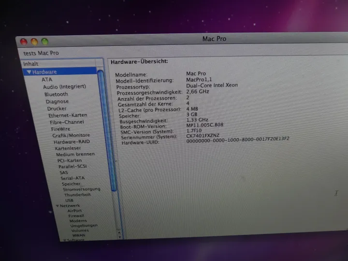Click the 'tests Mac Pro' computer name
348x261 pixels.
pyautogui.click(x=41, y=53)
